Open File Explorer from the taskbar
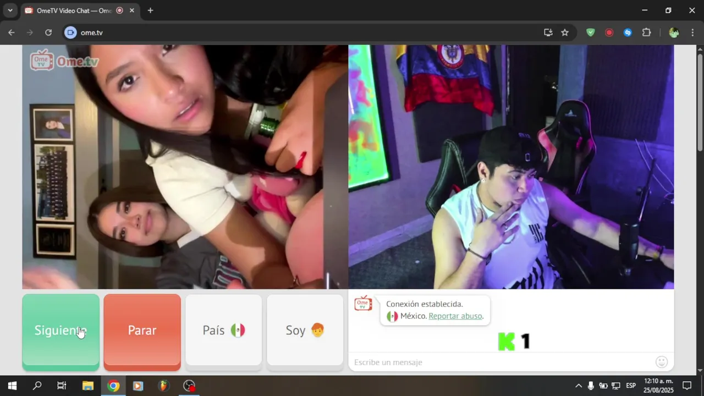Screen dimensions: 704x396 (88, 386)
